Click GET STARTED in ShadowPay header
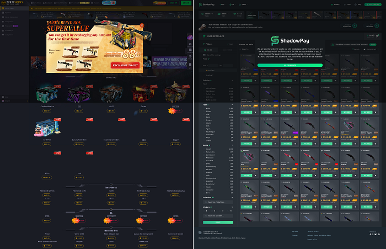The image size is (386, 249). pyautogui.click(x=373, y=4)
